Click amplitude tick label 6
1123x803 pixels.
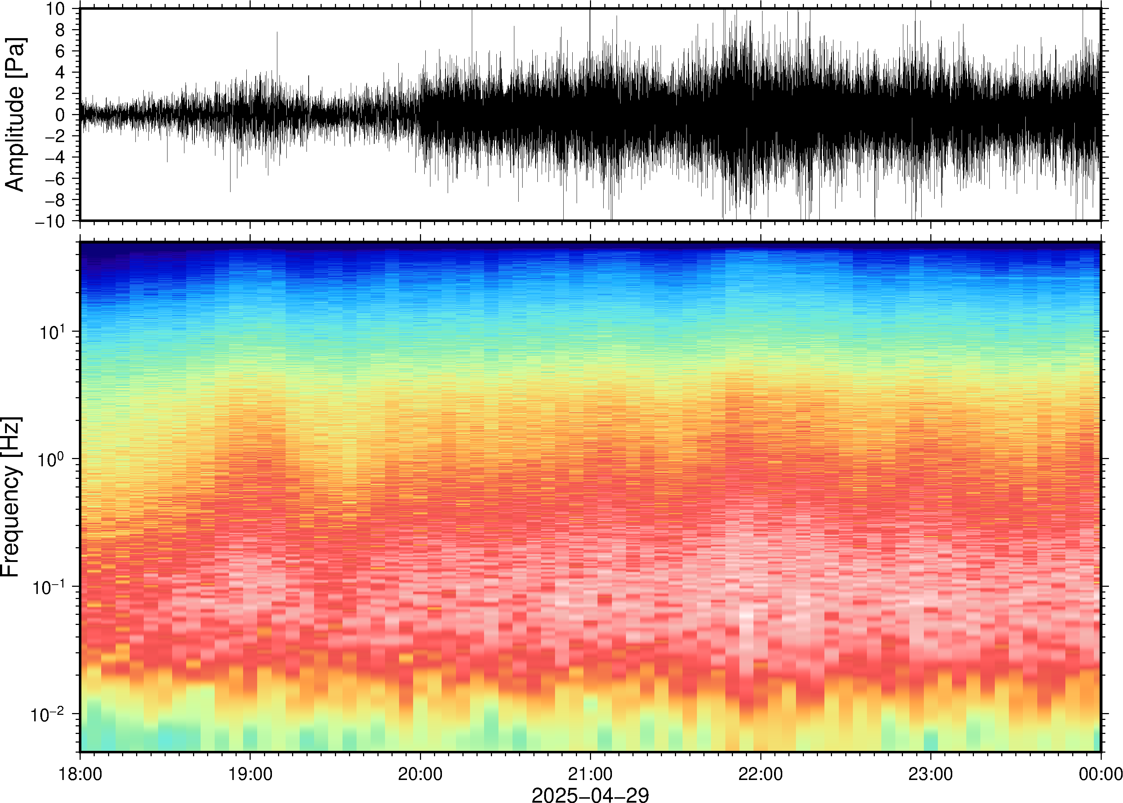(60, 51)
